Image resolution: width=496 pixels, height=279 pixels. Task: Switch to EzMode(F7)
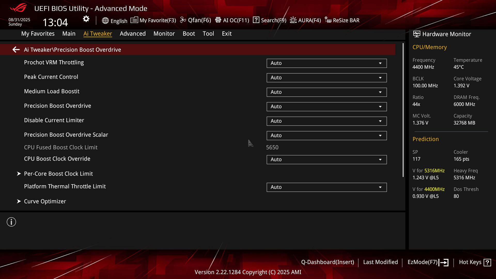click(428, 262)
